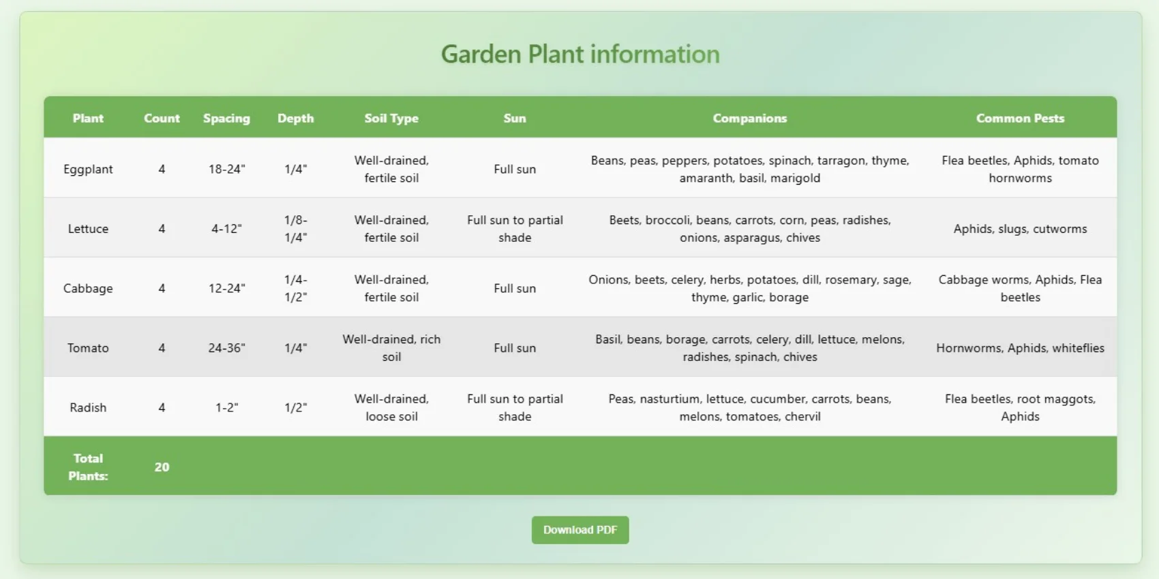This screenshot has height=579, width=1159.
Task: Click 'Flea beetles, root maggots, Aphids' pests cell
Action: point(1020,407)
